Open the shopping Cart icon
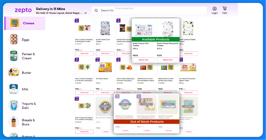The height and width of the screenshot is (140, 266). click(224, 9)
